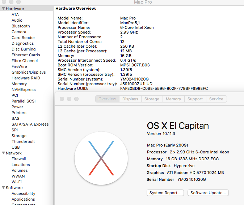Select NVMExpress in the sidebar
Viewport: 244px width, 205px height.
24,90
